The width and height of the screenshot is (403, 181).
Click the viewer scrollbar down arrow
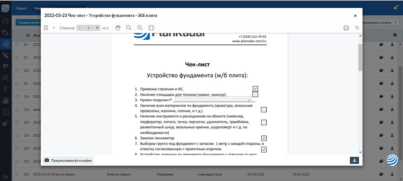[x=360, y=152]
